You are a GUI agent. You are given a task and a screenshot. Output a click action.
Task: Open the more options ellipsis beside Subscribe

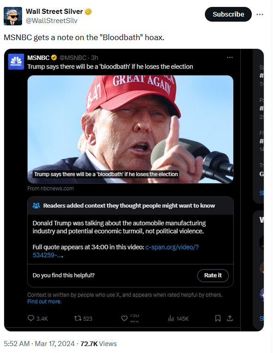(260, 14)
